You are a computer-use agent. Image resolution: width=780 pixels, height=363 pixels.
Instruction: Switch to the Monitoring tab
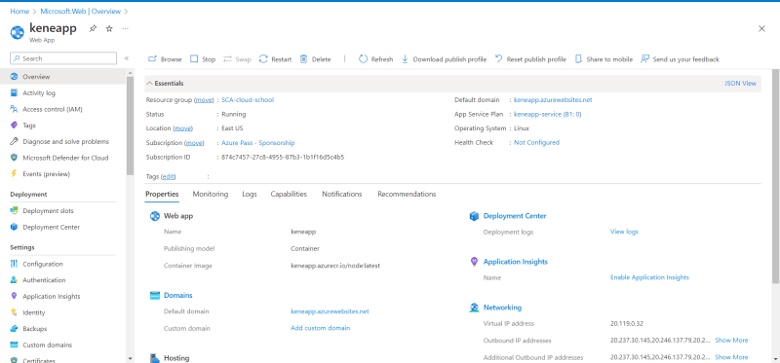click(x=211, y=195)
